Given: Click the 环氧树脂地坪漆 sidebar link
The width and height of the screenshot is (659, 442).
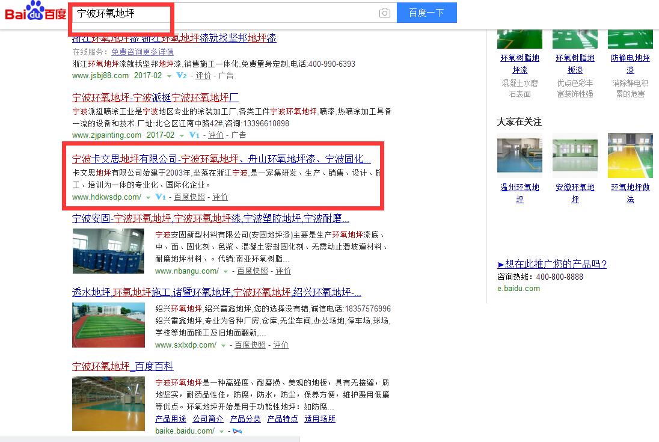Looking at the screenshot, I should 520,64.
